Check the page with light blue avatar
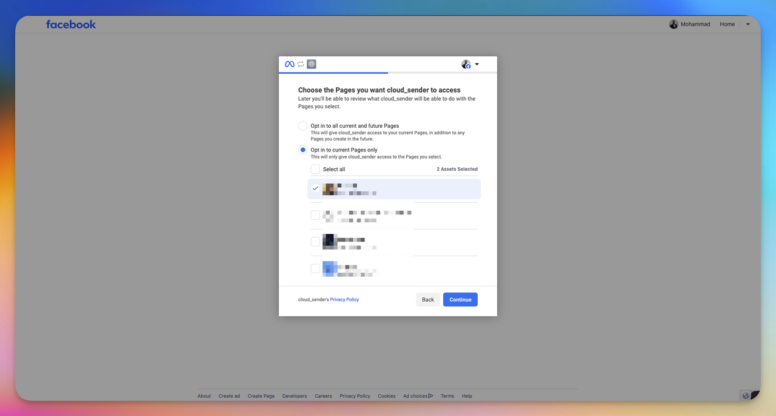 coord(315,268)
